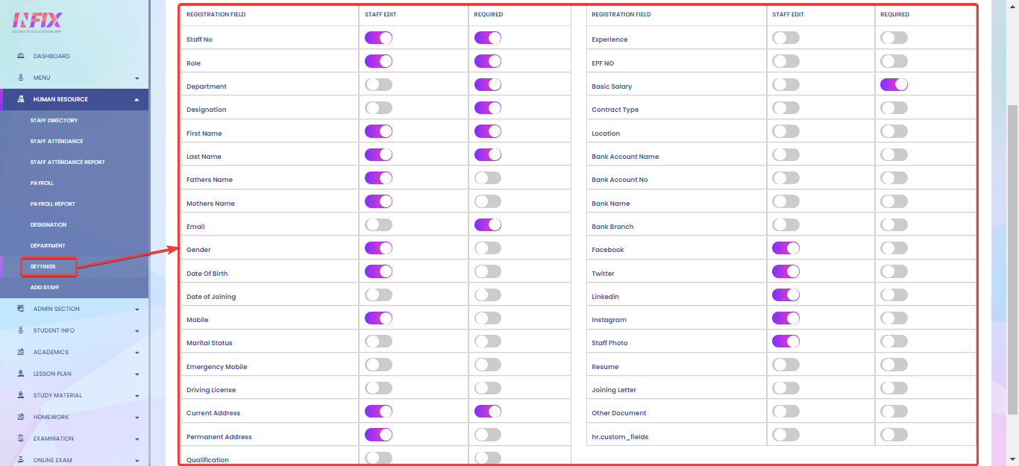Screen dimensions: 1019x466
Task: Expand Academics dropdown arrow
Action: click(x=137, y=353)
